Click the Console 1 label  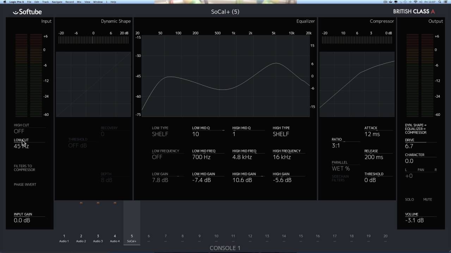(225, 248)
